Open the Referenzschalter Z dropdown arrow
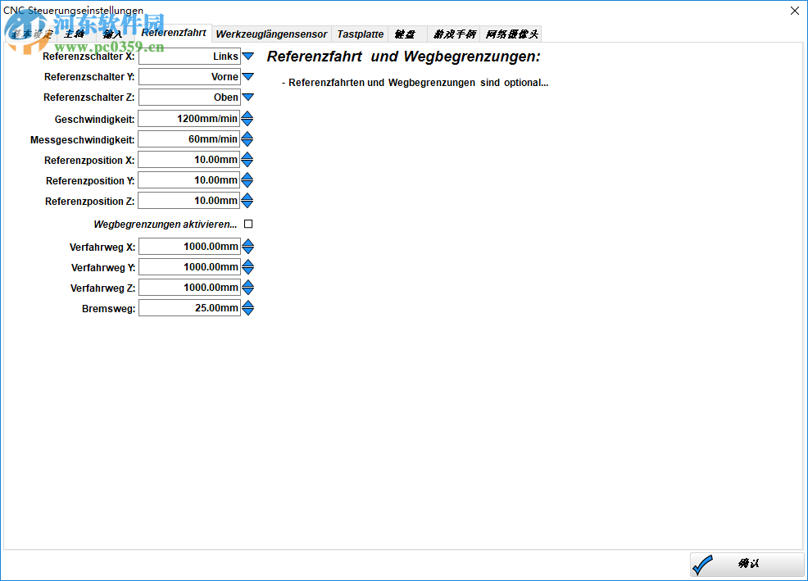 247,98
